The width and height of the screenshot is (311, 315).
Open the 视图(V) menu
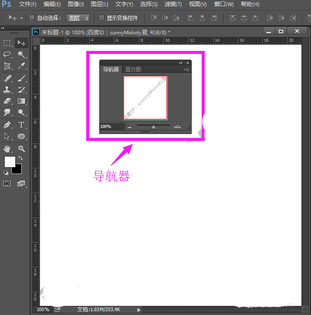click(198, 4)
